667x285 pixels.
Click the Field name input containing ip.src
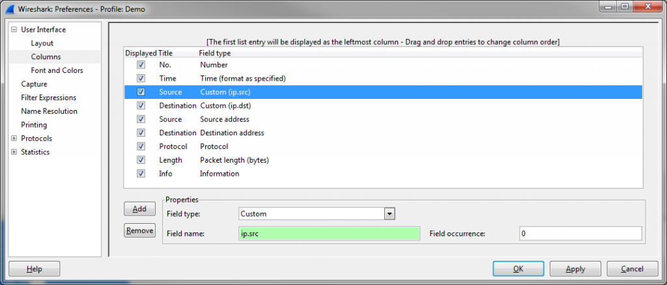[329, 234]
